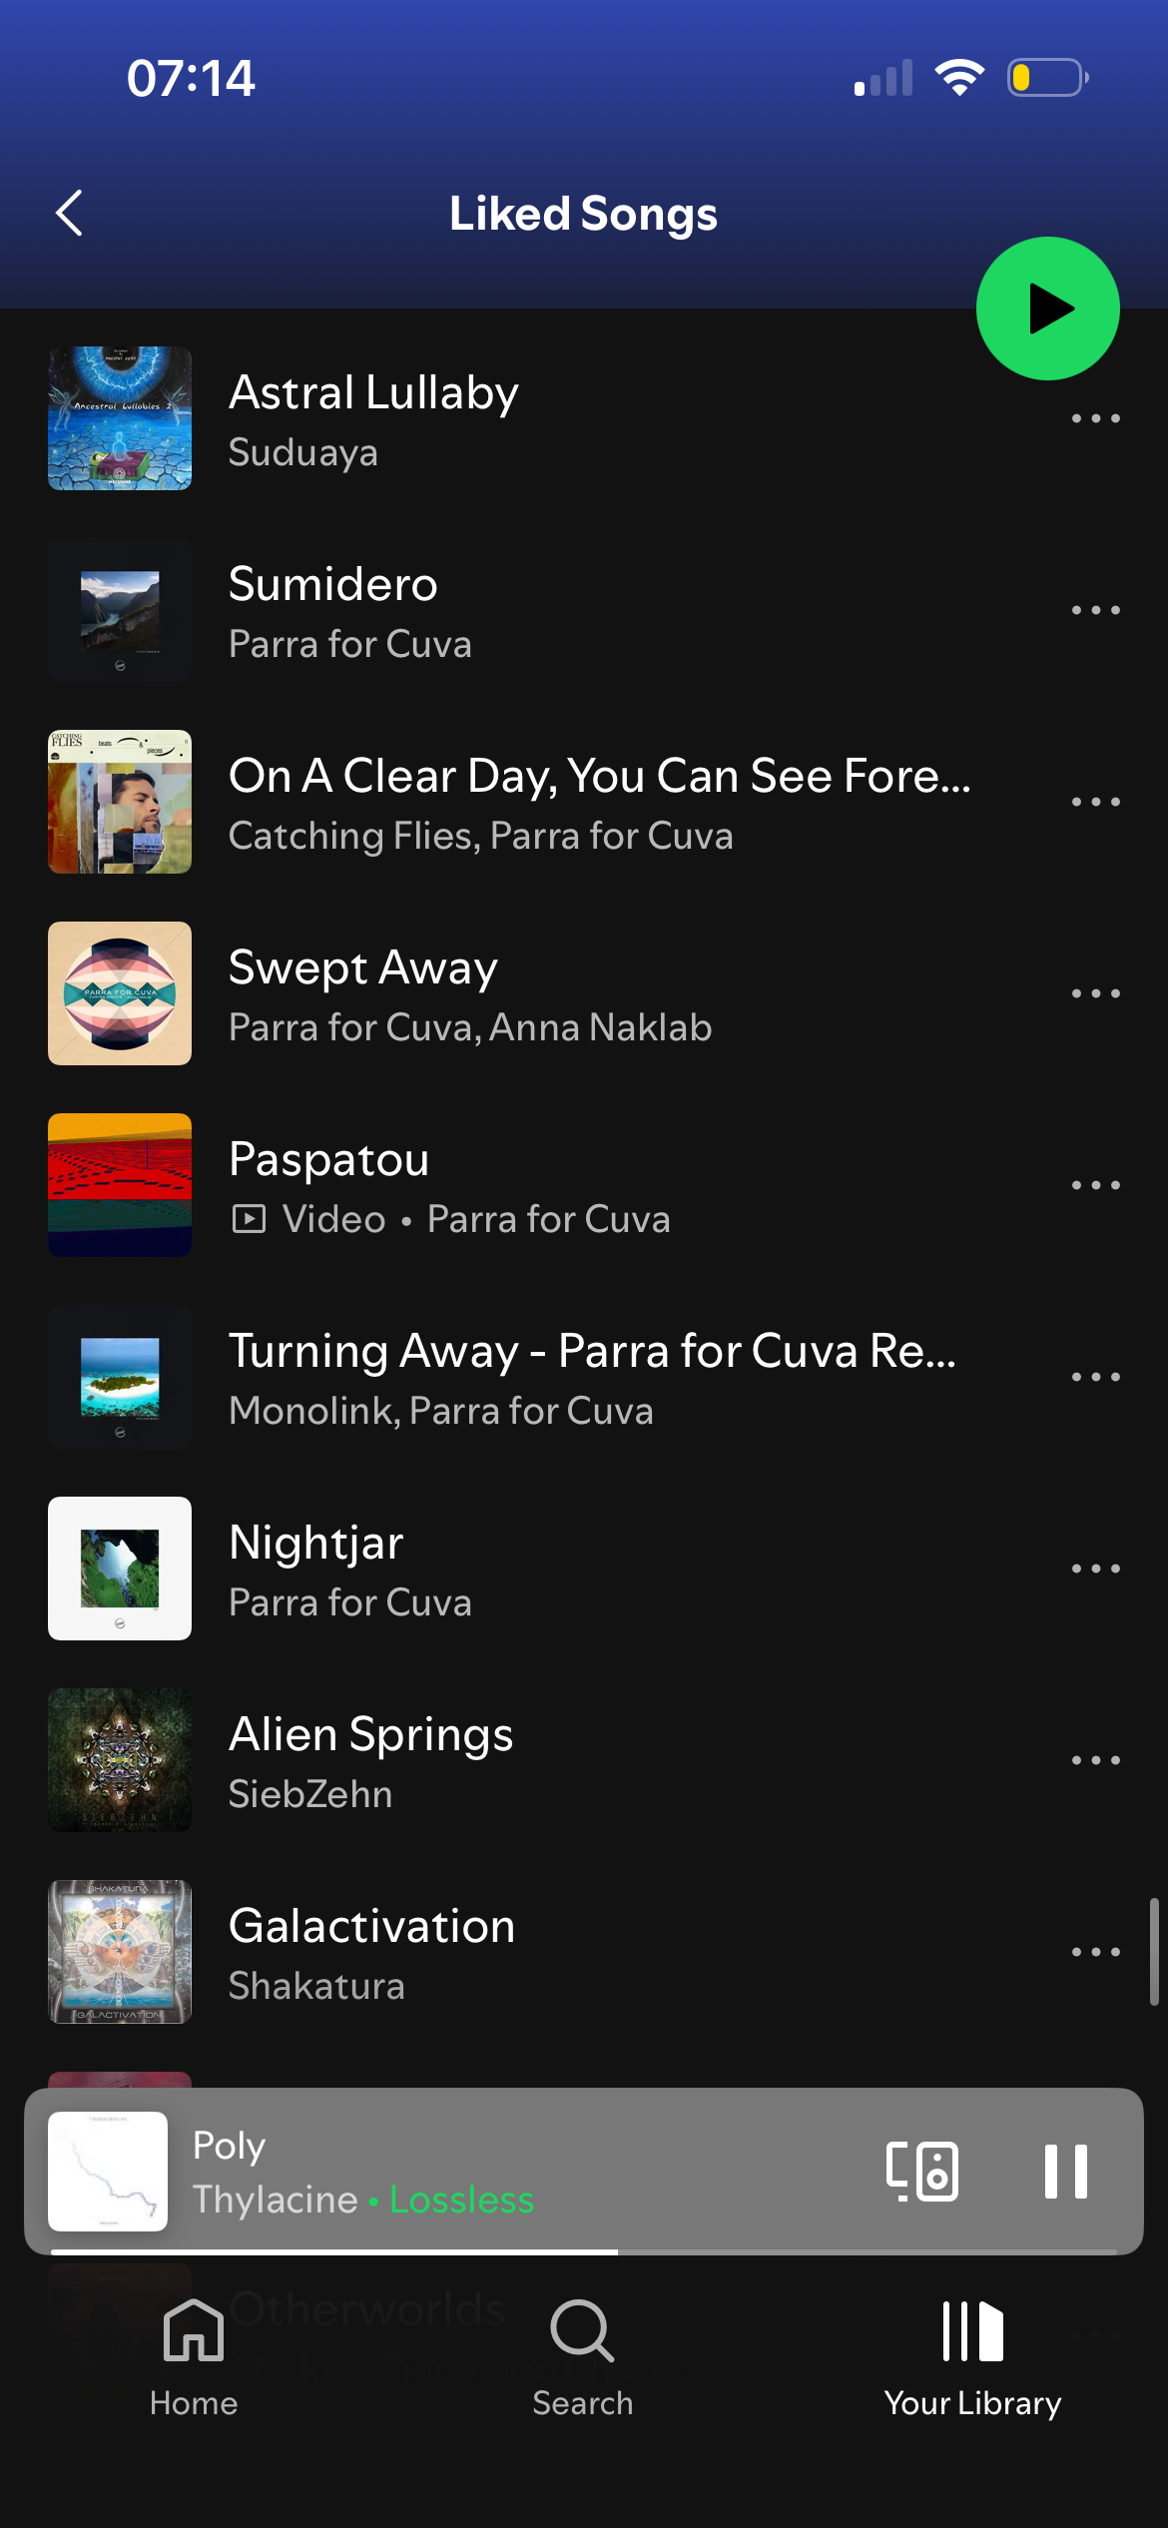Open the connect to device icon

point(922,2171)
